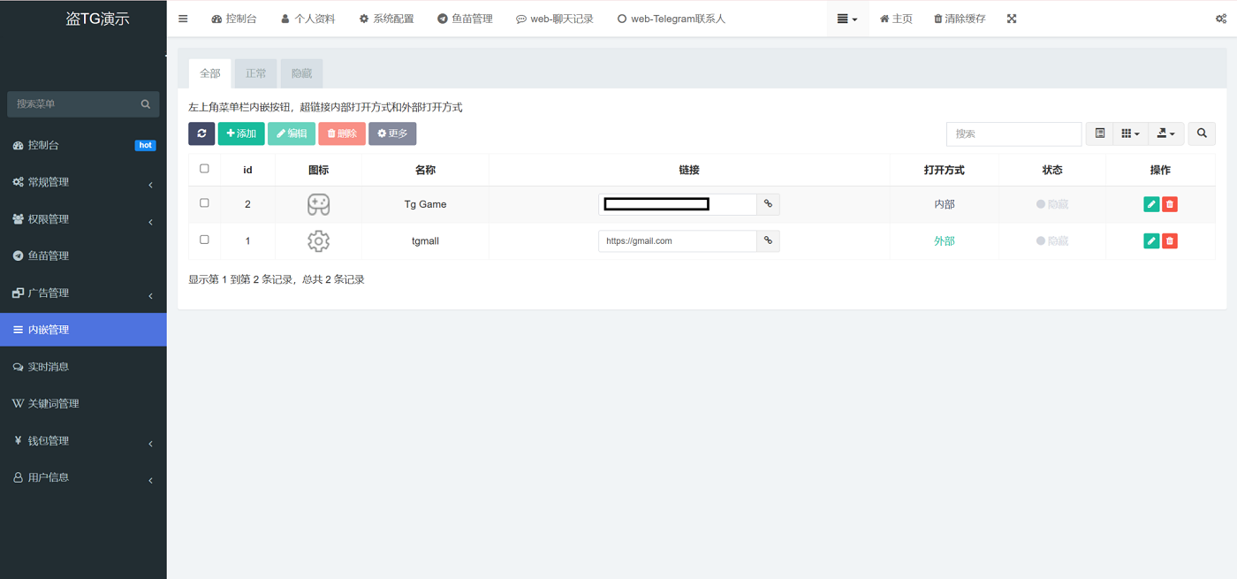Click the red trash icon for tgmall
Viewport: 1237px width, 579px height.
coord(1170,241)
